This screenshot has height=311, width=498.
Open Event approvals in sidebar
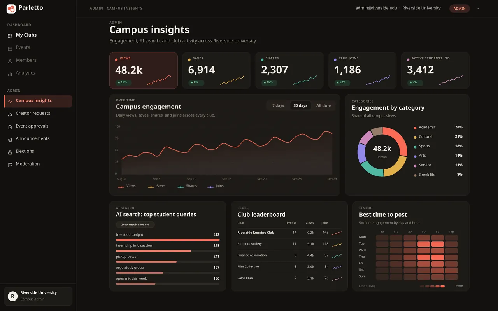coord(38,126)
